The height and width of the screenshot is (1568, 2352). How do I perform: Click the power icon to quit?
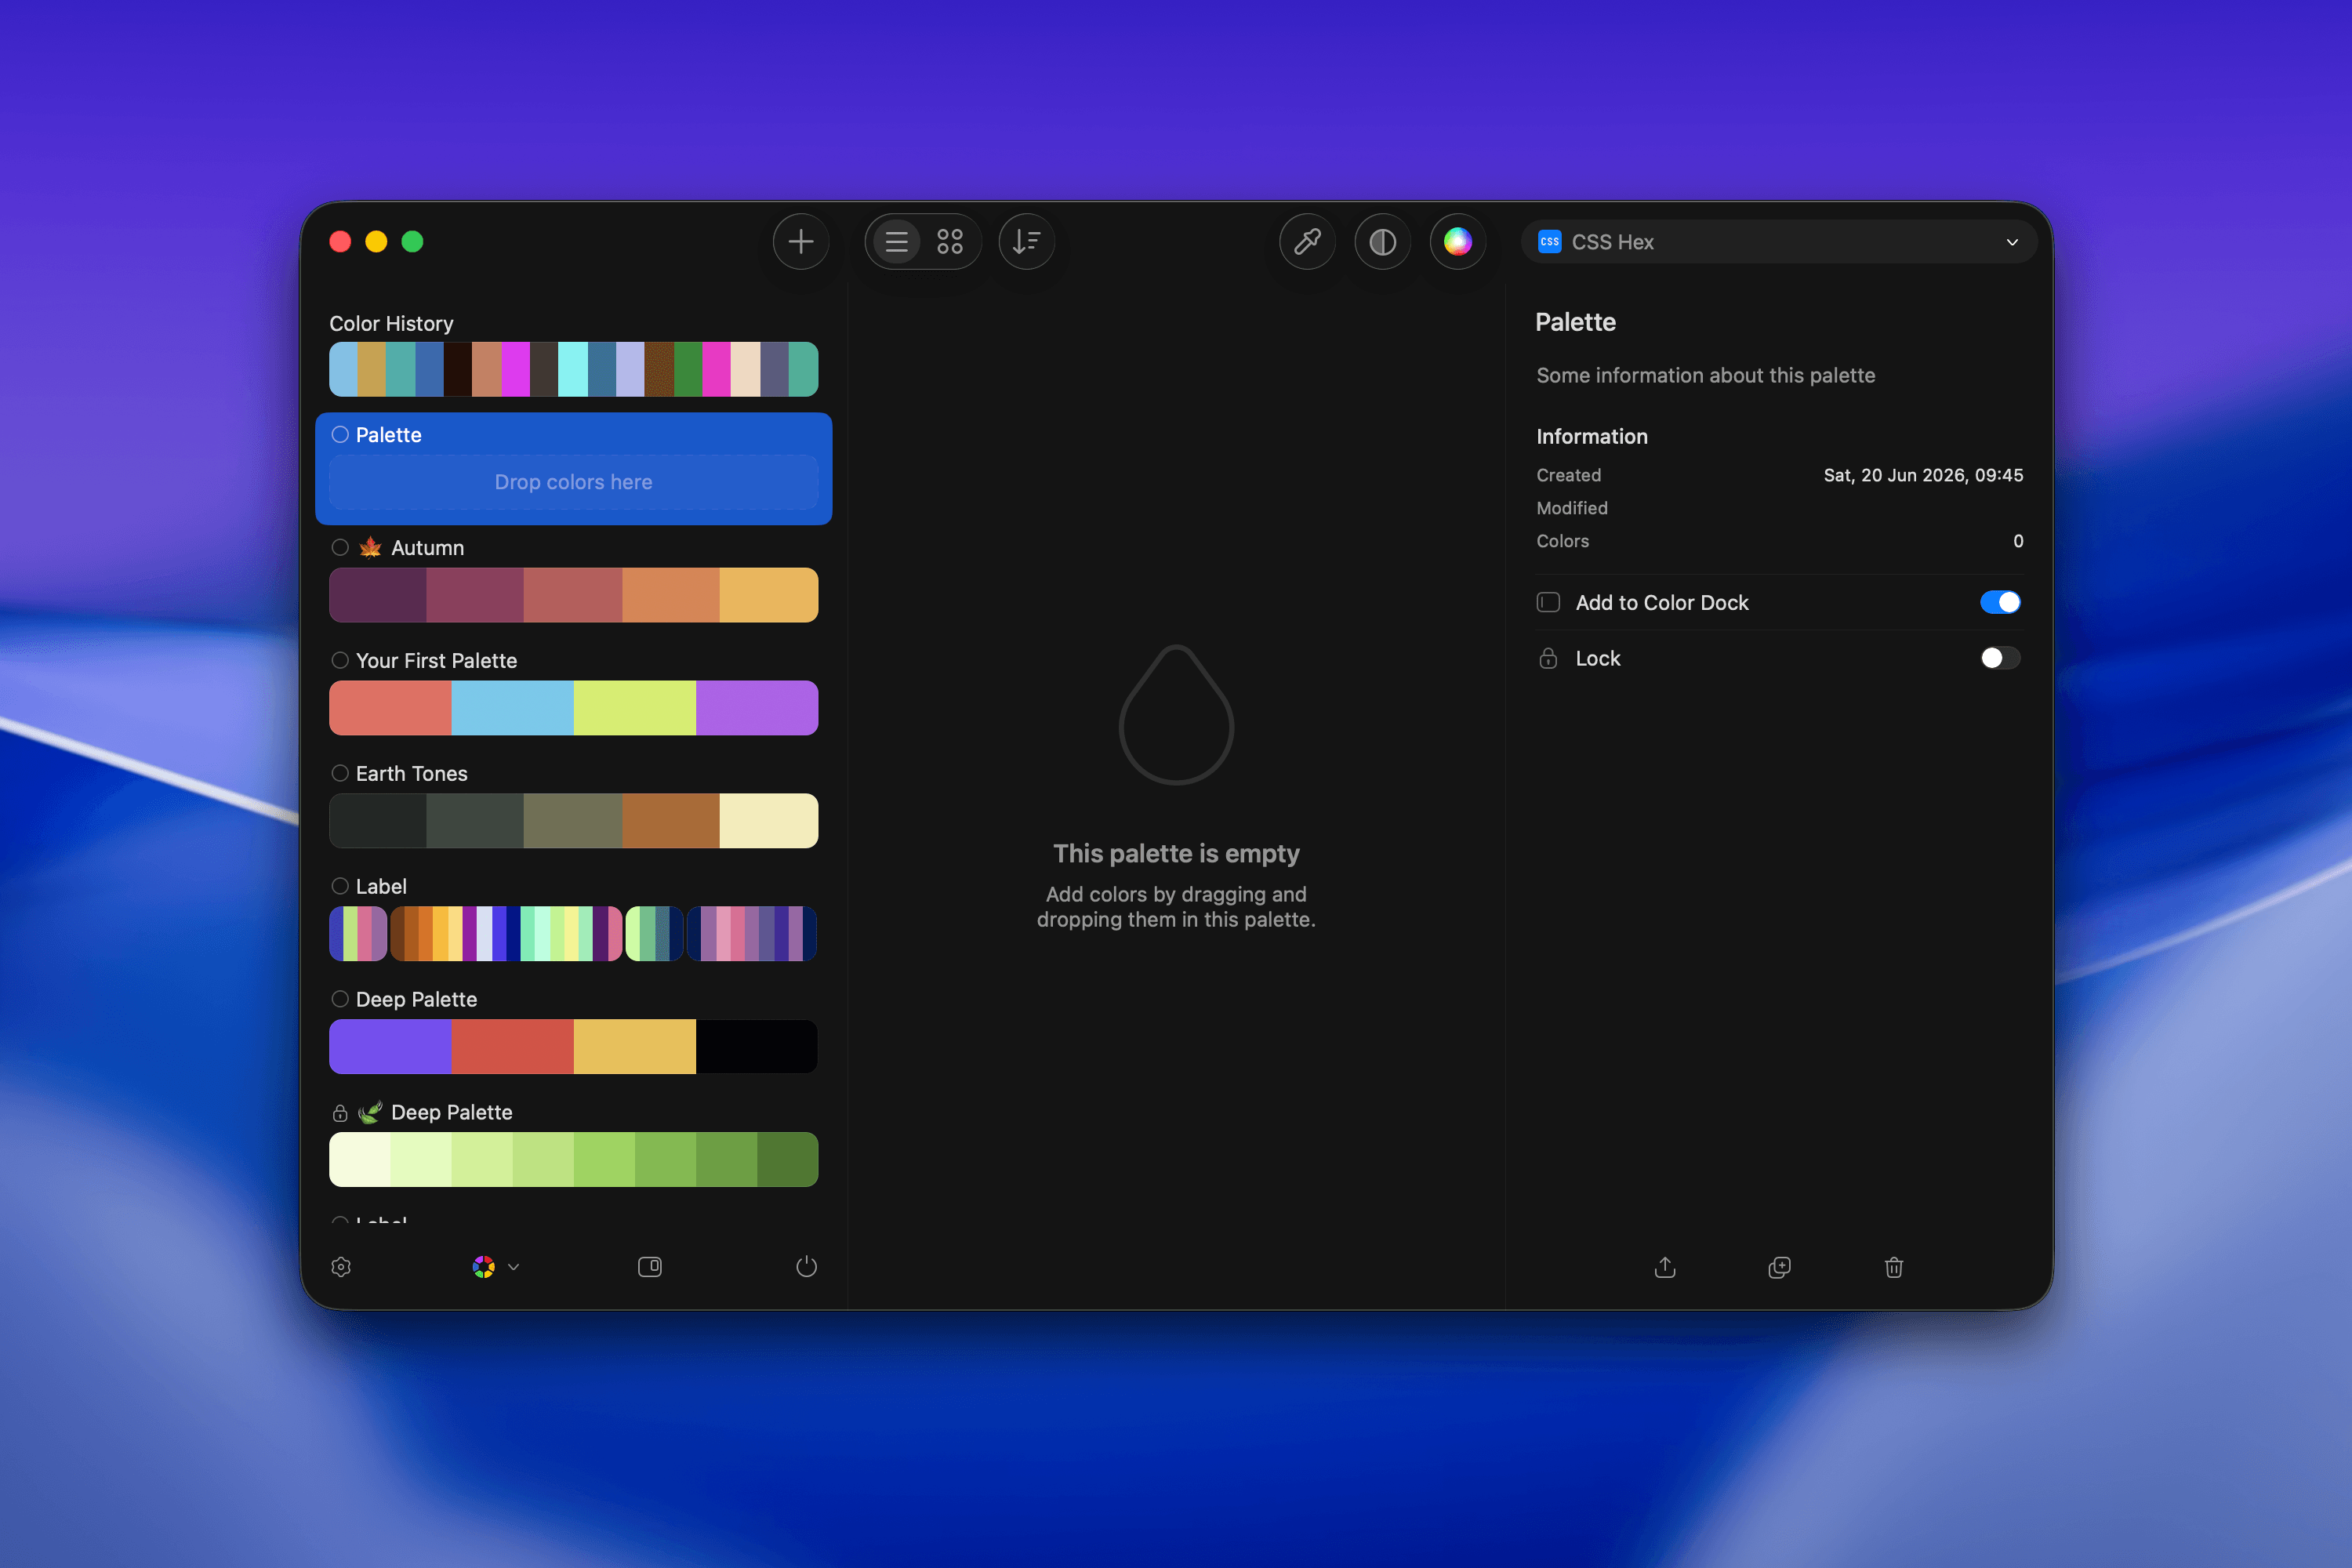pos(806,1267)
